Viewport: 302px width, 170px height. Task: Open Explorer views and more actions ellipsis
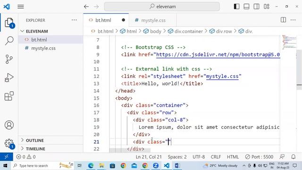(x=74, y=20)
